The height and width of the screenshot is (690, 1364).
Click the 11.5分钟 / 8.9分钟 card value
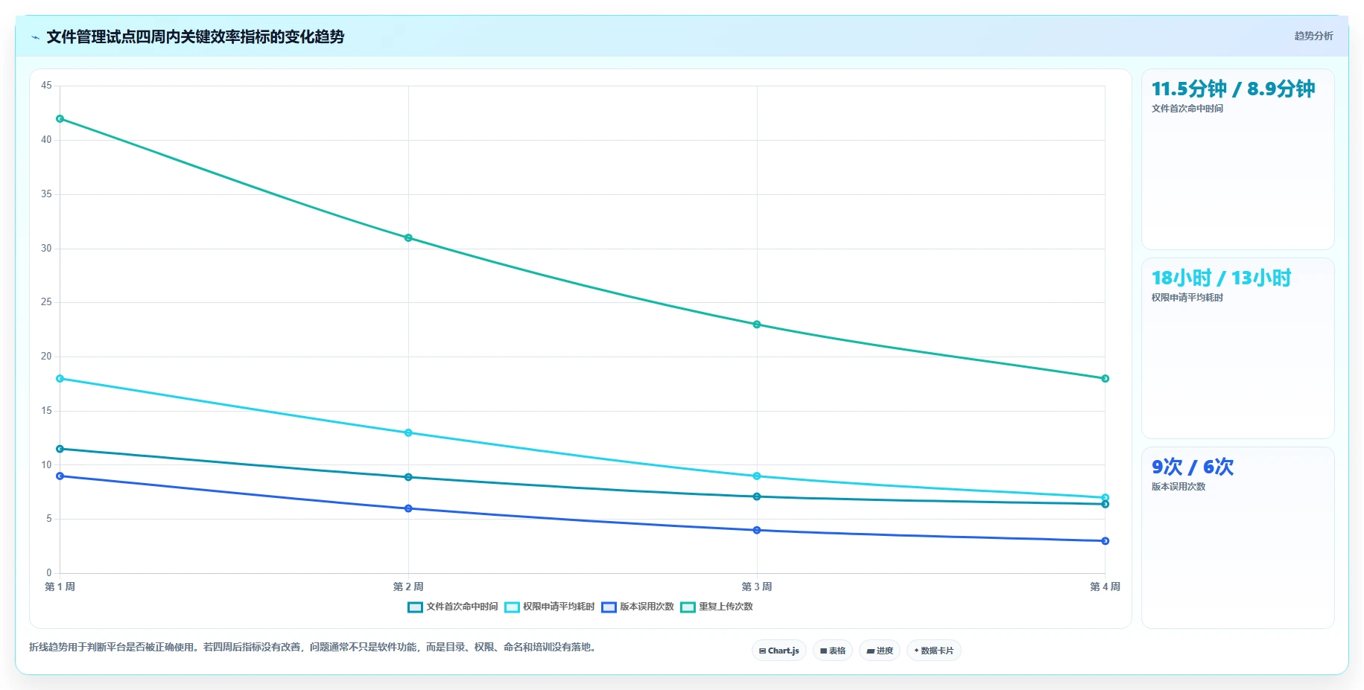1234,89
